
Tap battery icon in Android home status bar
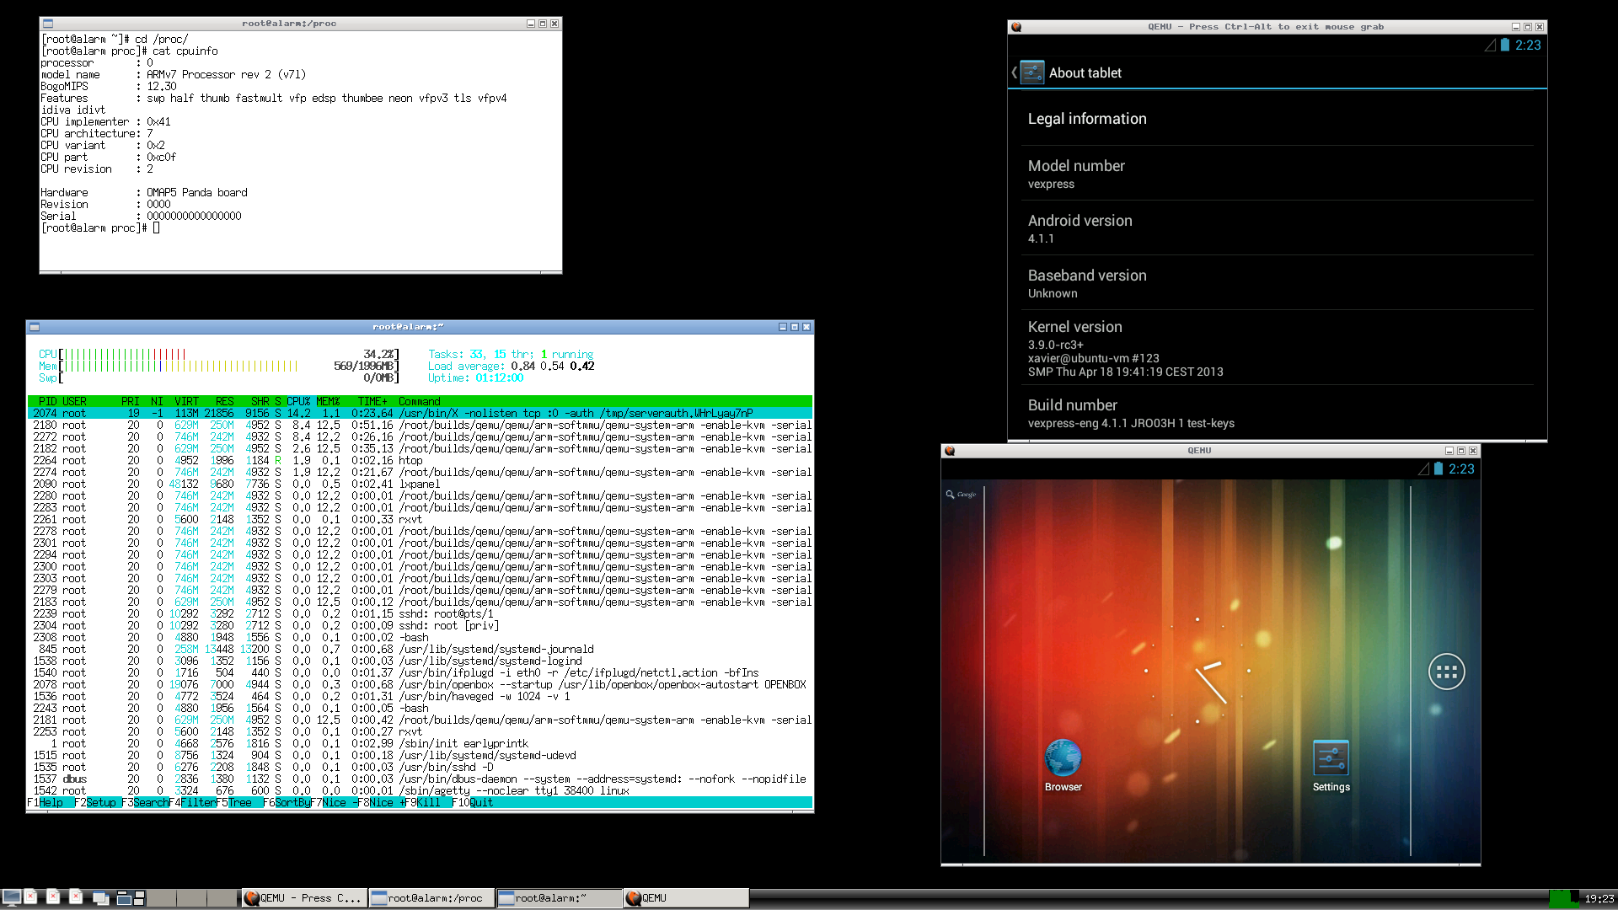pos(1439,469)
